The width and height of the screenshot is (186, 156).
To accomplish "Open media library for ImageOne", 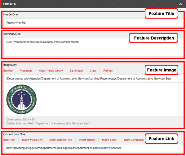I will click(x=51, y=71).
